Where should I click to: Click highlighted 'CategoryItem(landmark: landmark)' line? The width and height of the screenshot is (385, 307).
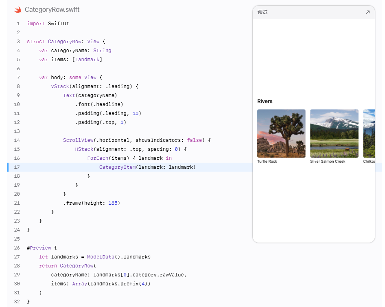point(147,167)
